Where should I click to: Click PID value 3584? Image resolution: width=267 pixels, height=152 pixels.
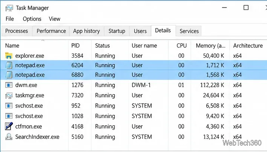(77, 56)
